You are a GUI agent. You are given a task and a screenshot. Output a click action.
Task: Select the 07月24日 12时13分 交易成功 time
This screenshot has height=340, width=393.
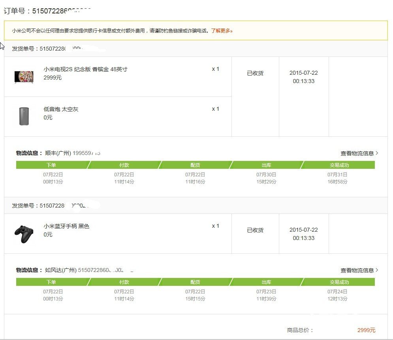(337, 295)
